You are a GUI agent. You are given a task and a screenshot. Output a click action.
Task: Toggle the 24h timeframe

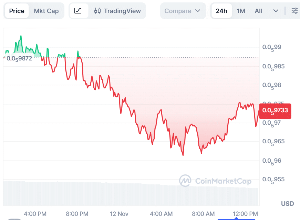point(221,11)
